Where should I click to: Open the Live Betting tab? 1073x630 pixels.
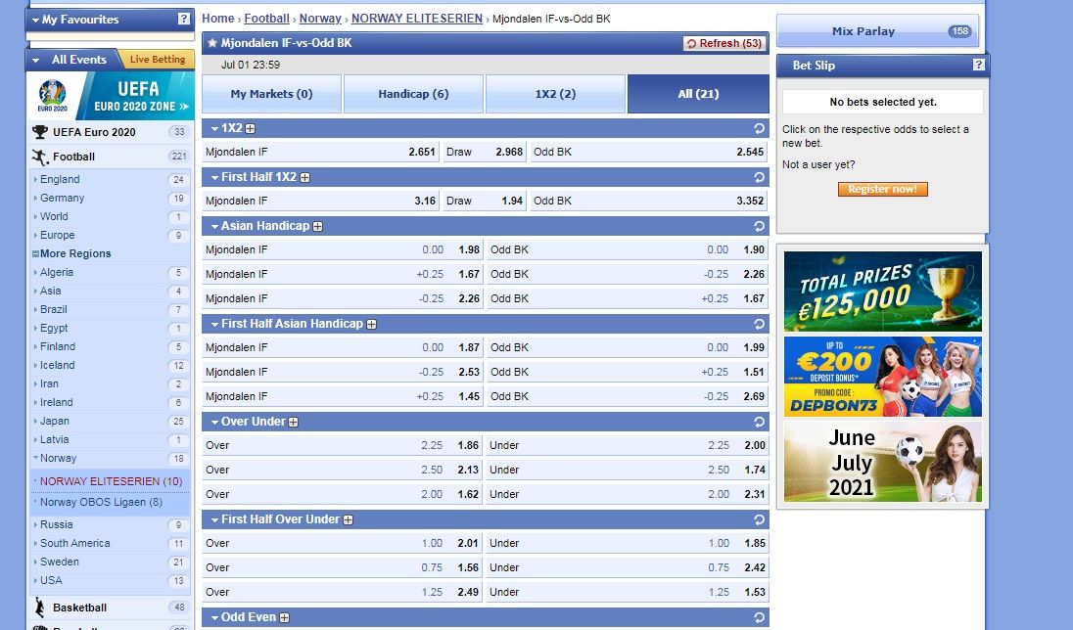click(157, 60)
